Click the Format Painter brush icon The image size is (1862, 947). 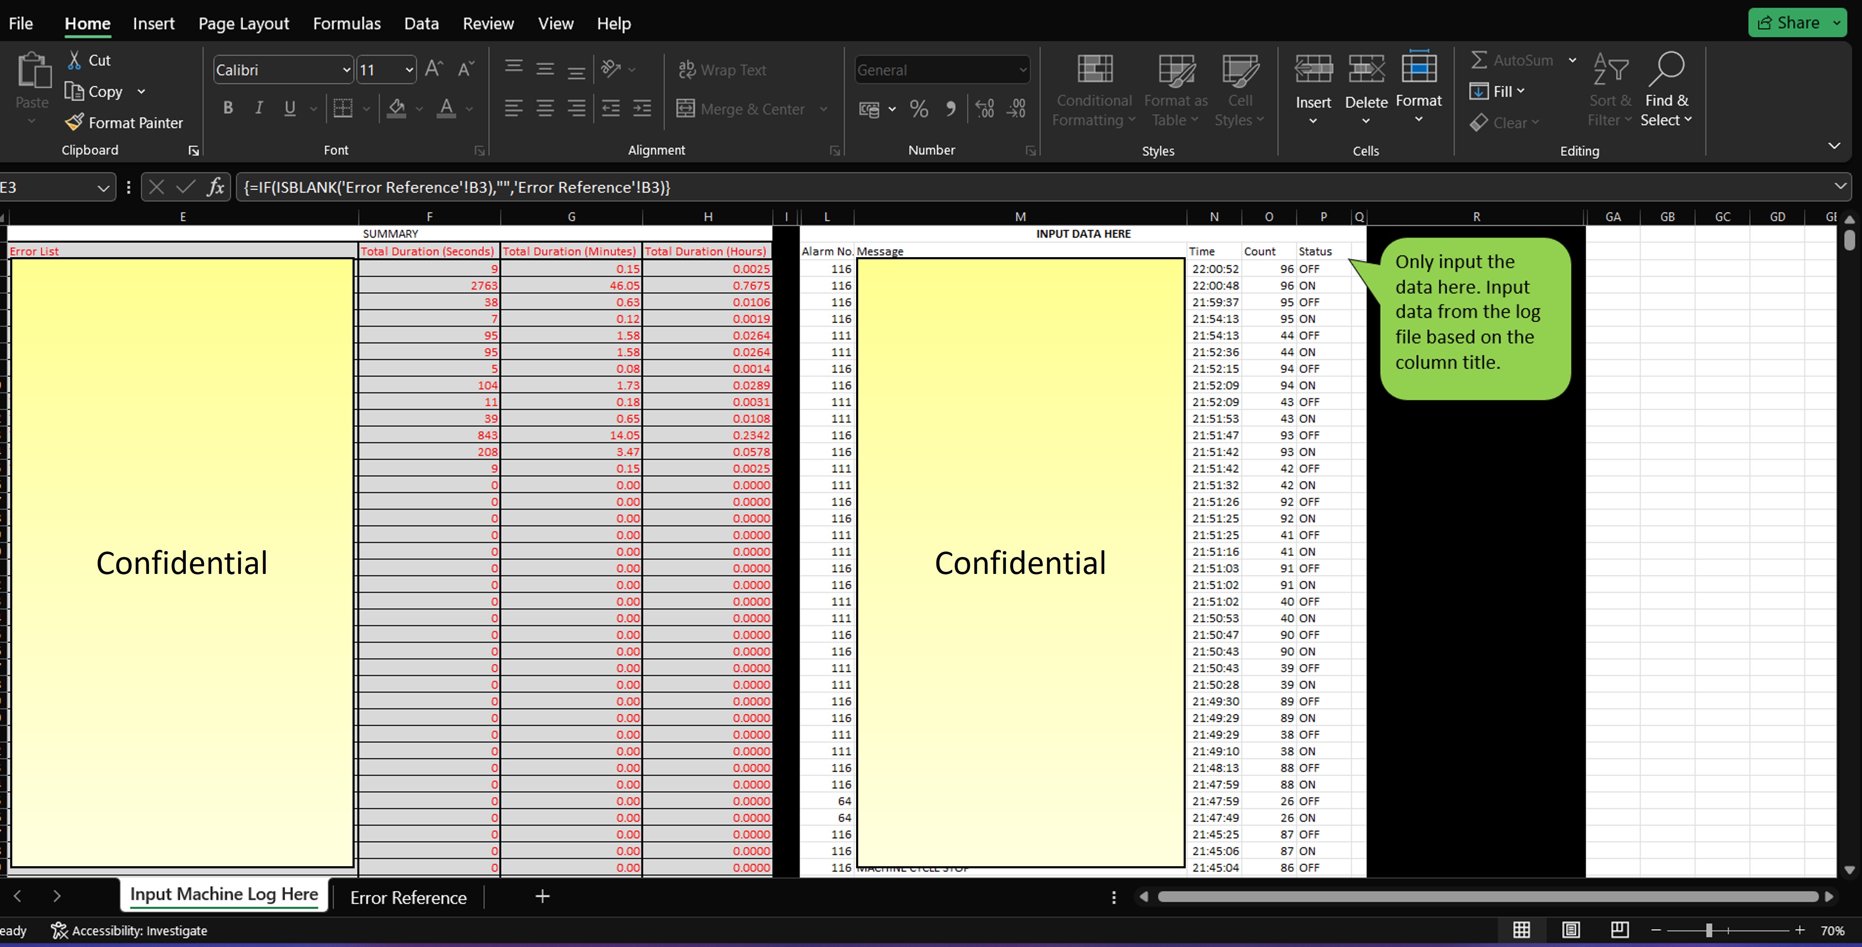[x=74, y=122]
